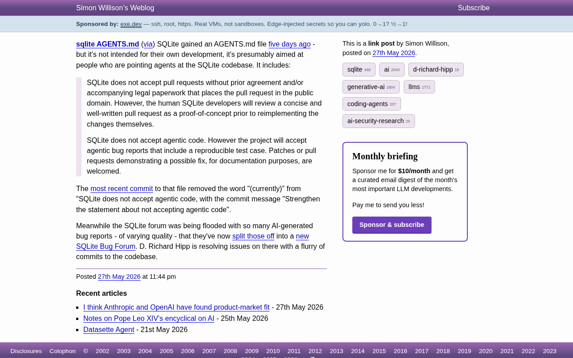Image resolution: width=573 pixels, height=358 pixels.
Task: Go to 2008 archive
Action: [231, 351]
